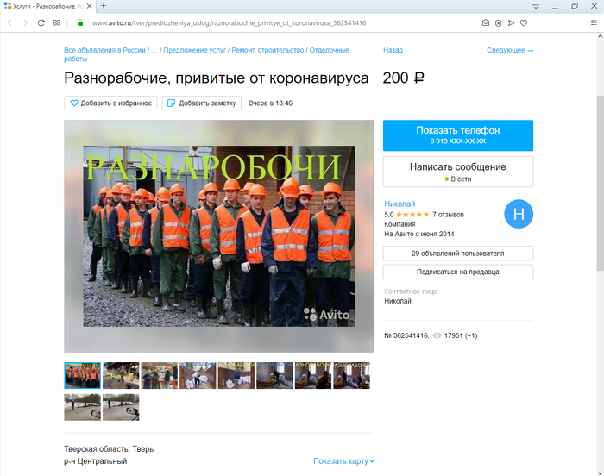Click the ad blocker shield icon
The width and height of the screenshot is (604, 476).
(499, 22)
